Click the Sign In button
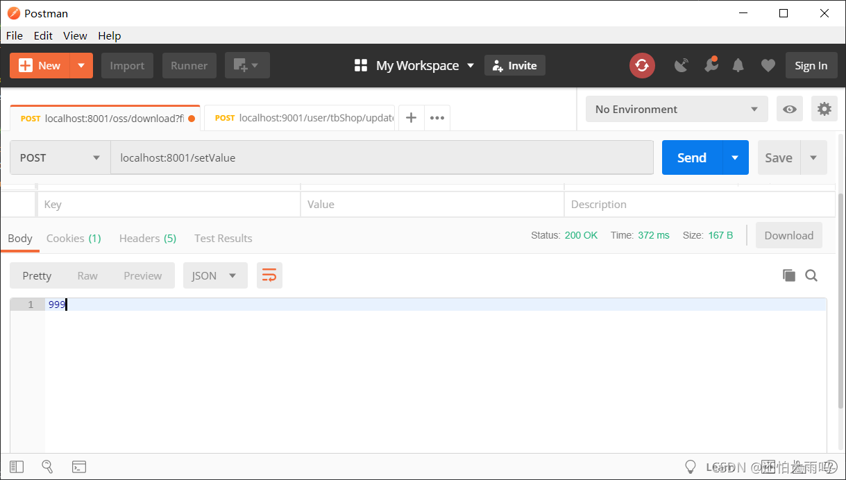 (x=811, y=65)
